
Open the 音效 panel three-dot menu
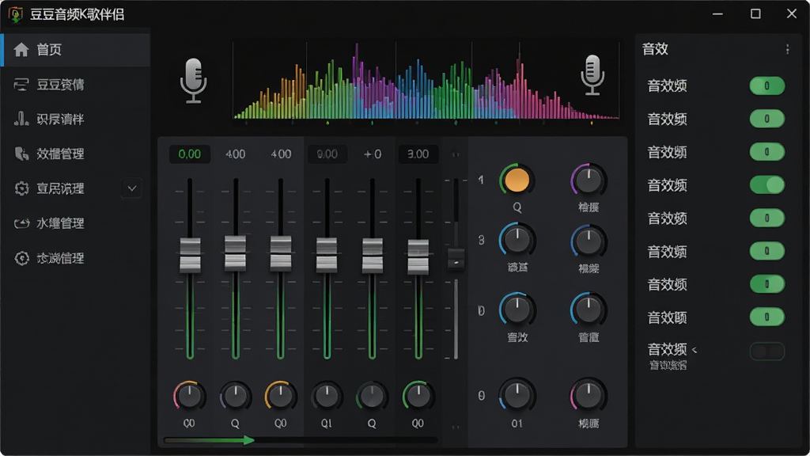pos(787,49)
